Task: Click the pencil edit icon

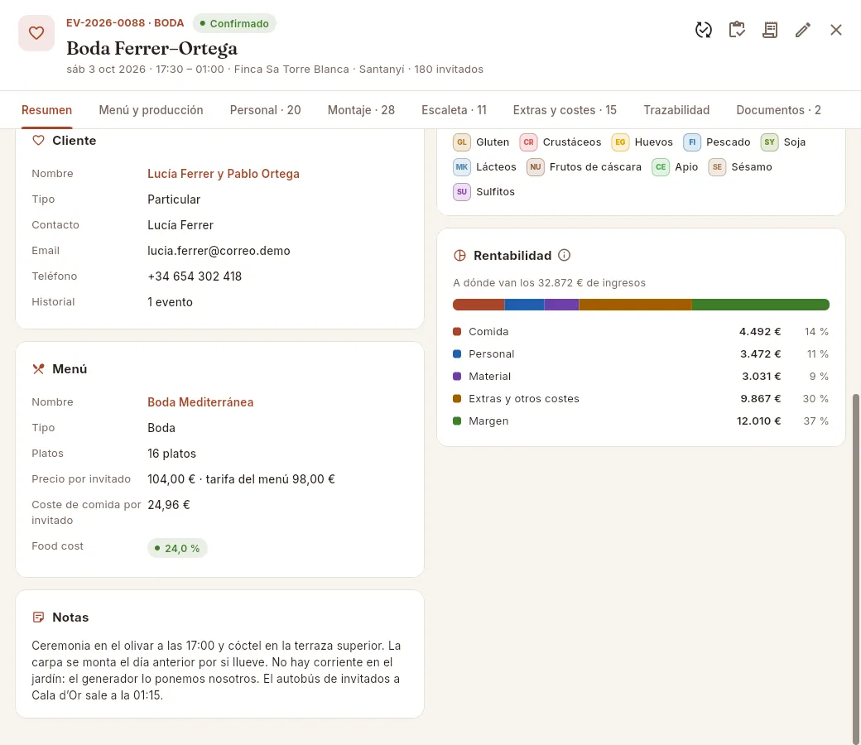Action: pyautogui.click(x=803, y=30)
